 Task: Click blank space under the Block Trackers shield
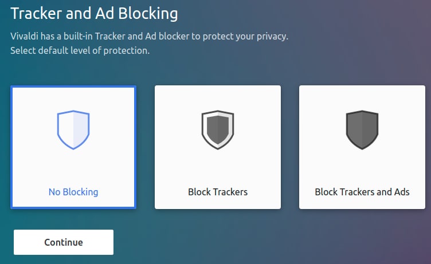pyautogui.click(x=218, y=168)
